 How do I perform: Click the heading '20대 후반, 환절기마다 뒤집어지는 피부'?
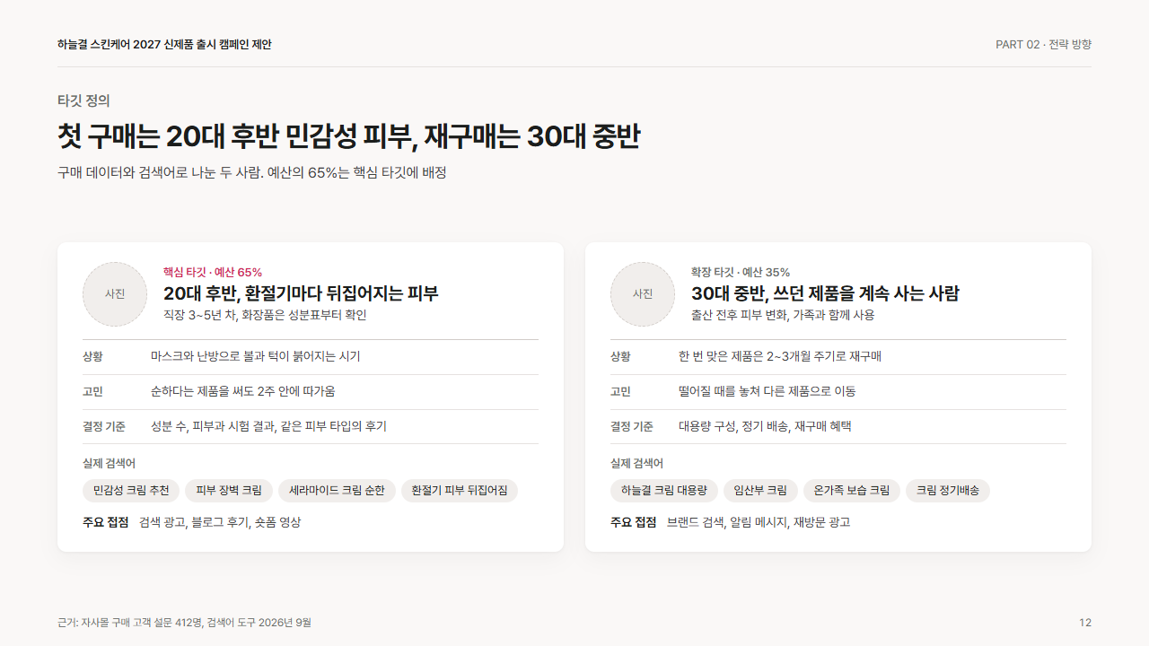pos(301,293)
